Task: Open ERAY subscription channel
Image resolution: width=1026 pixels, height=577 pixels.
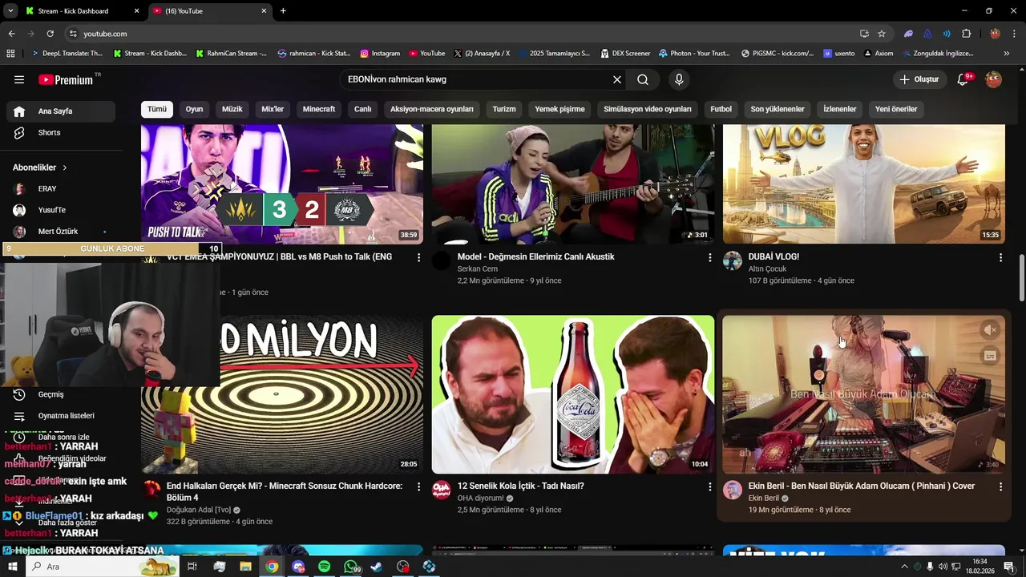Action: (x=61, y=189)
